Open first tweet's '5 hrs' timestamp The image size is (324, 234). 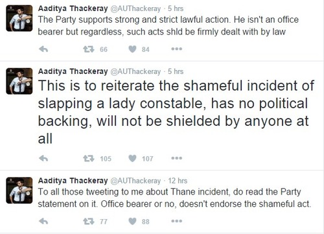[176, 8]
